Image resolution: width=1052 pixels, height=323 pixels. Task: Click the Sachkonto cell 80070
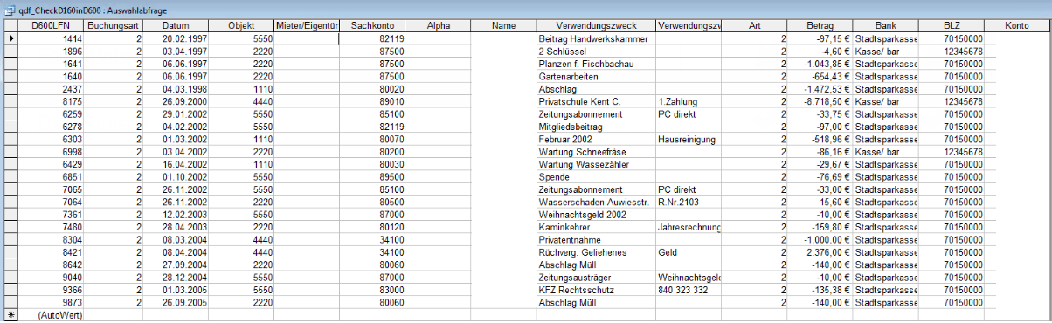pyautogui.click(x=372, y=139)
